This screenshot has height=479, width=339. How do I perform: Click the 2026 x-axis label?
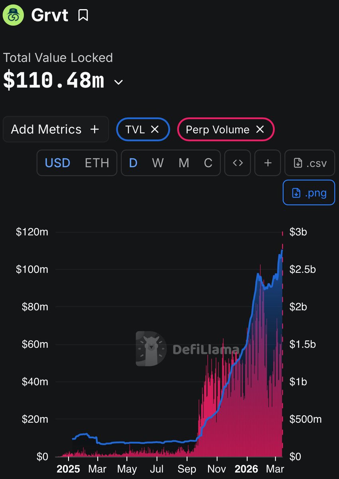246,468
